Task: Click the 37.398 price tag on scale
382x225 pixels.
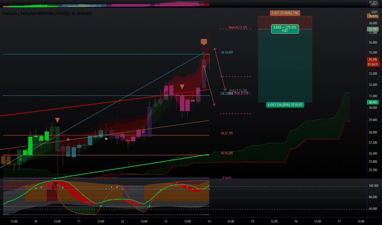Action: [x=373, y=29]
